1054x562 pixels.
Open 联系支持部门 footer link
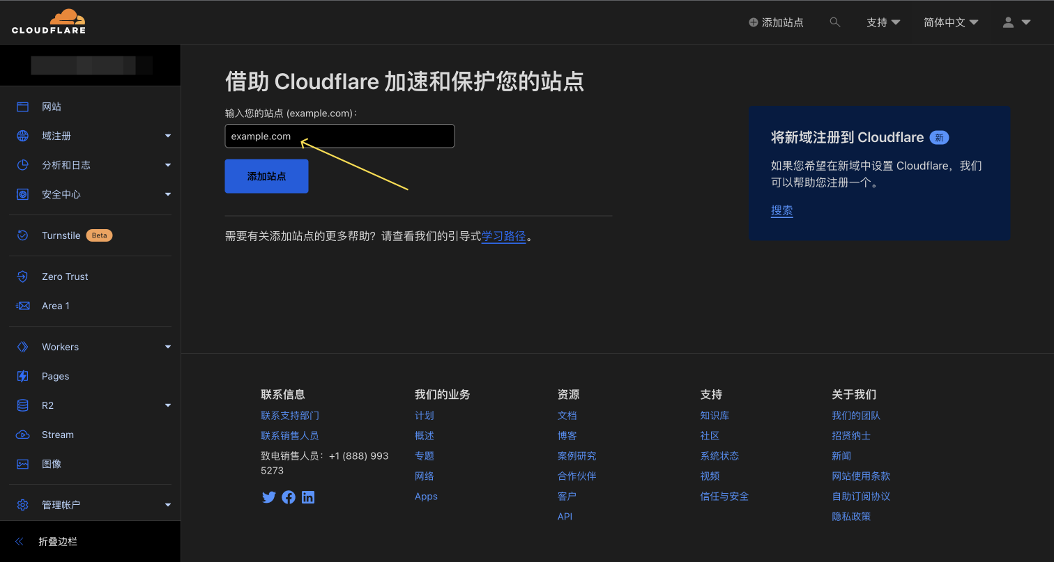pos(290,415)
